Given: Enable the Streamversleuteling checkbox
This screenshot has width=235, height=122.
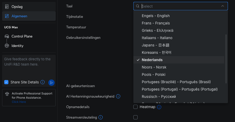Looking at the screenshot, I should pos(135,117).
